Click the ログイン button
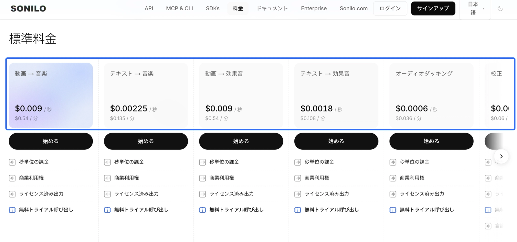Viewport: 517px width, 242px height. pyautogui.click(x=390, y=8)
